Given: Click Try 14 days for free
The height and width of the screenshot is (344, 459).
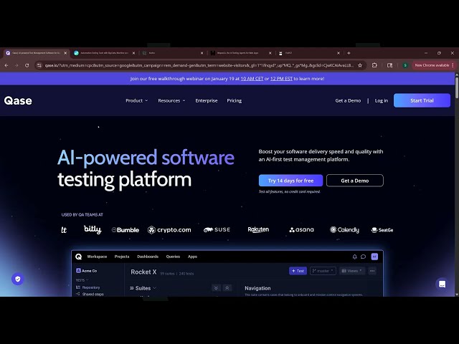Looking at the screenshot, I should coord(290,181).
